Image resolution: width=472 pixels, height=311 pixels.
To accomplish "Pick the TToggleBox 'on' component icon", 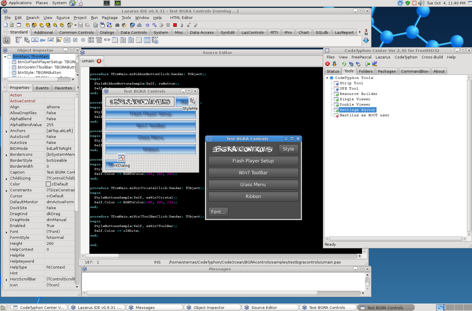I will coord(67,40).
